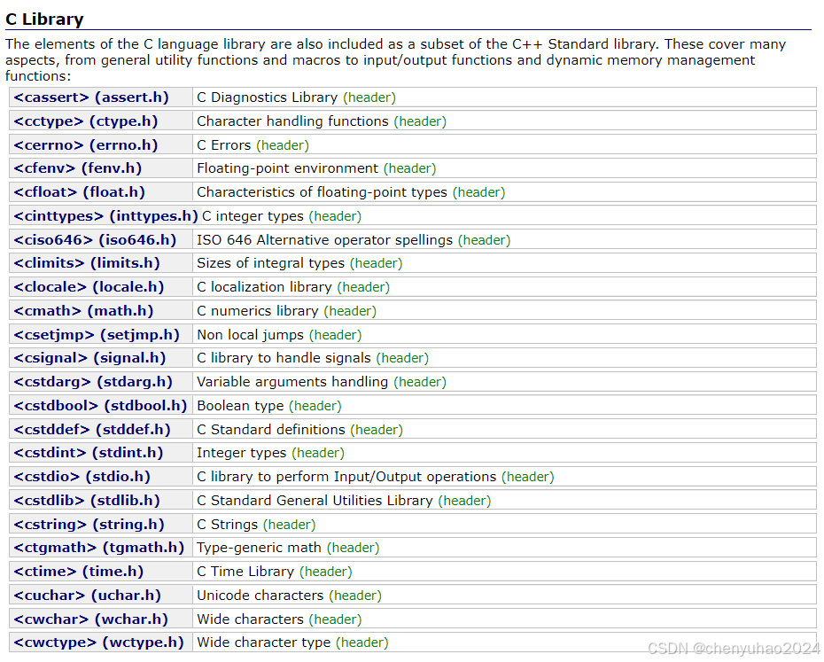The height and width of the screenshot is (662, 824).
Task: Select "Variable arguments handling" description
Action: tap(292, 382)
